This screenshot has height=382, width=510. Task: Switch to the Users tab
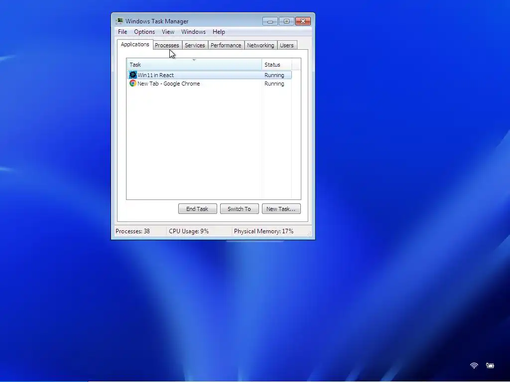(287, 45)
